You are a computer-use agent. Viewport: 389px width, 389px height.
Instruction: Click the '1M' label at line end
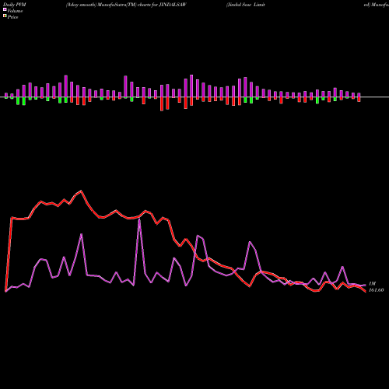click(372, 284)
